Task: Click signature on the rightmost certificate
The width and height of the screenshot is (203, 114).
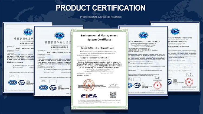Action: coord(189,75)
